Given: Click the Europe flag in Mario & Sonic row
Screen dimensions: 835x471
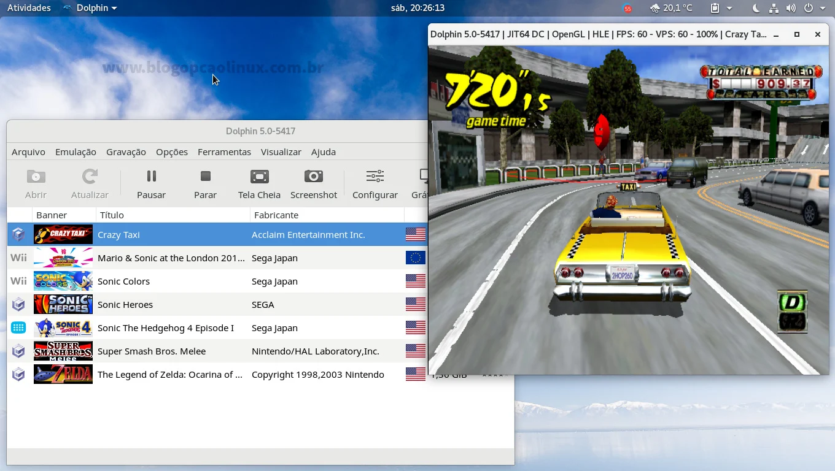Looking at the screenshot, I should coord(416,258).
